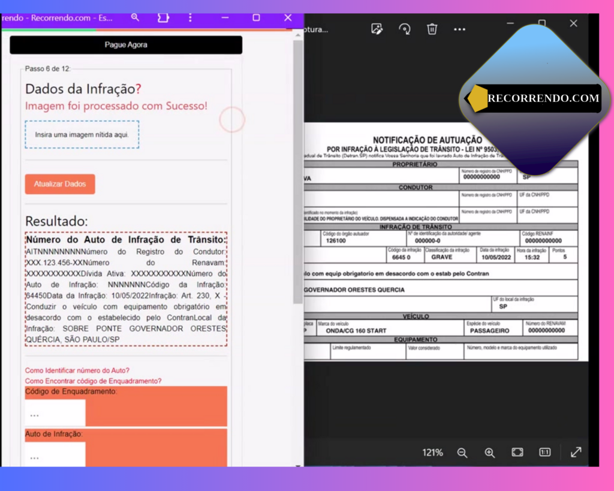Click the Atualizar Dados button

point(60,184)
